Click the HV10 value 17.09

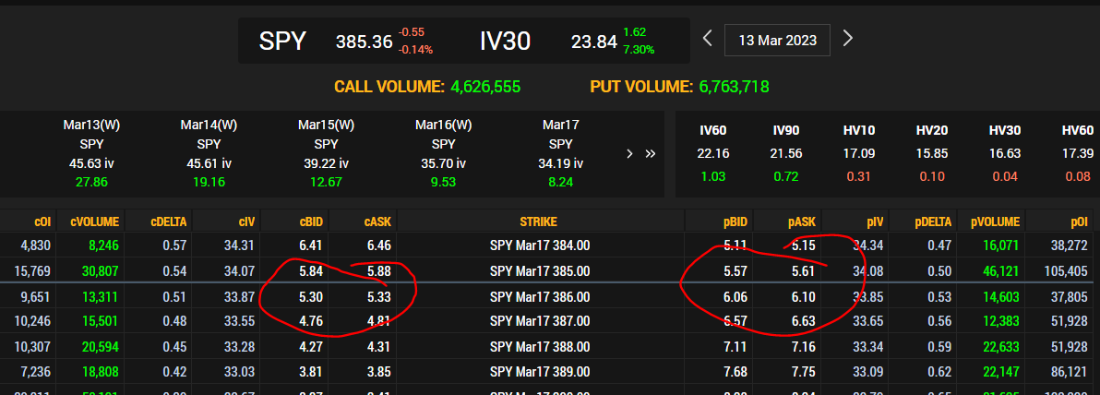(x=858, y=153)
